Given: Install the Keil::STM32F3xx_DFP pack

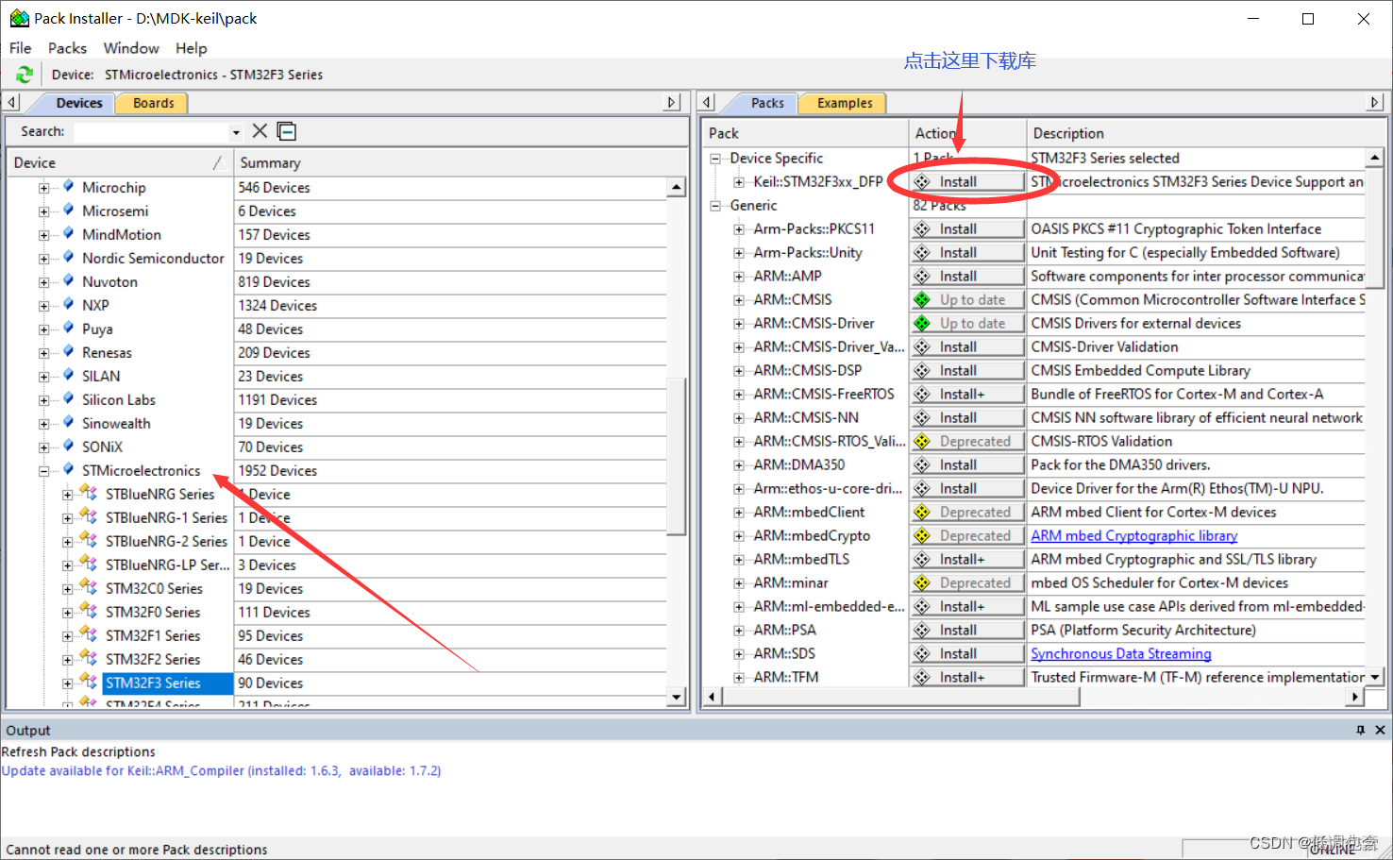Looking at the screenshot, I should tap(967, 181).
